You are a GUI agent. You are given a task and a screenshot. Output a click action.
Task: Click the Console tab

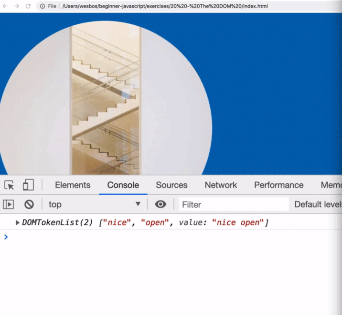click(x=123, y=185)
